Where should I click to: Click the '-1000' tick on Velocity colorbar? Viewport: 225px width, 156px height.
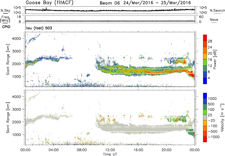(x=214, y=137)
